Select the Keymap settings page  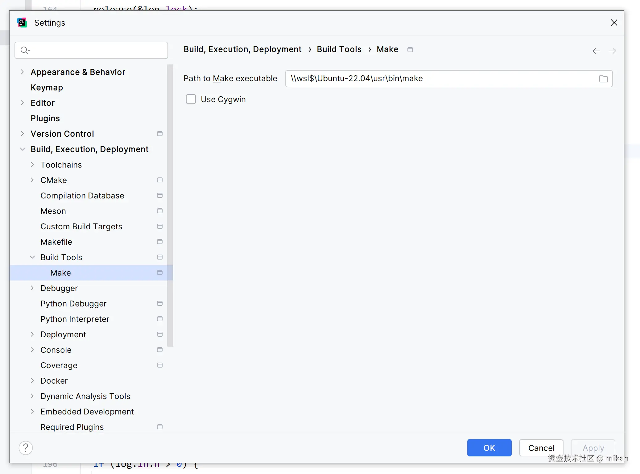pos(47,87)
